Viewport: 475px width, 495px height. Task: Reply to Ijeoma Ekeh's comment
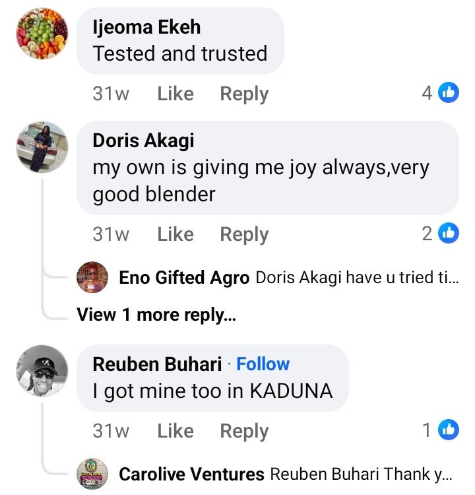pyautogui.click(x=244, y=94)
